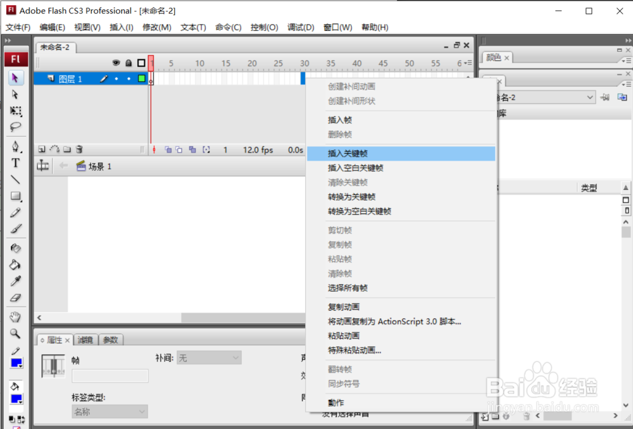Select the Free Transform tool

point(15,111)
